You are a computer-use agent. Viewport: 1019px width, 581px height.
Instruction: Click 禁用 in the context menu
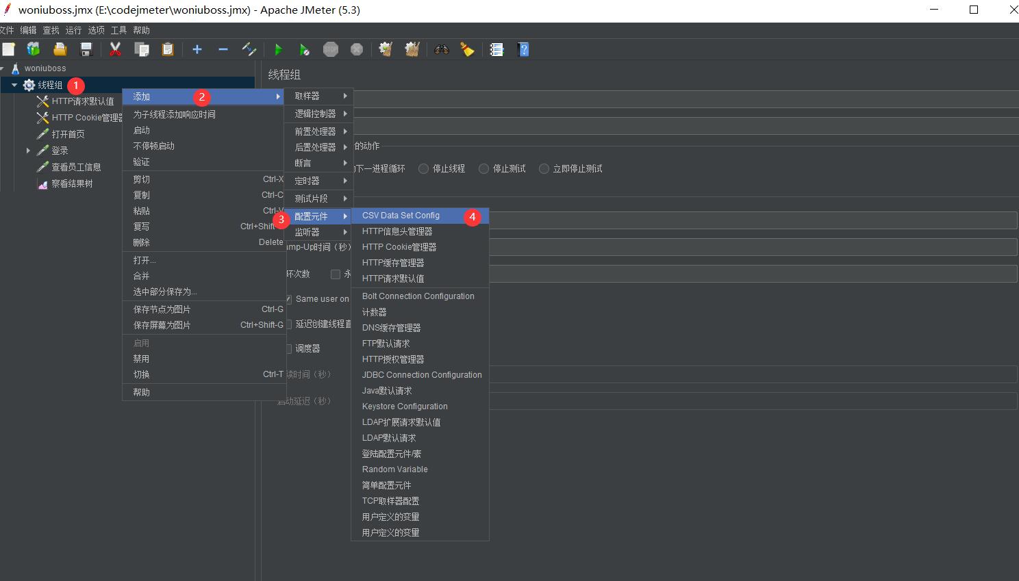(203, 359)
